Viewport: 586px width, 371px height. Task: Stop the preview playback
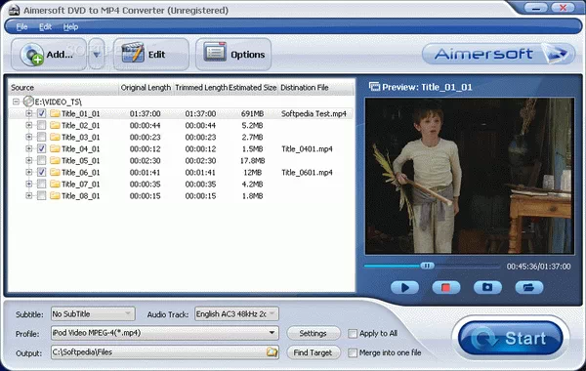point(446,287)
